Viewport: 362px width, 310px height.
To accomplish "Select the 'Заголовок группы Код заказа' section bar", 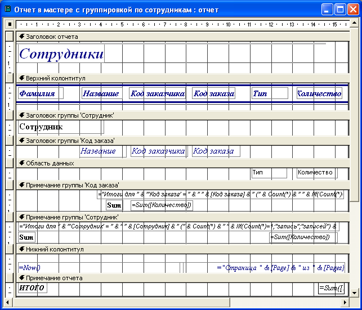I will pos(183,141).
